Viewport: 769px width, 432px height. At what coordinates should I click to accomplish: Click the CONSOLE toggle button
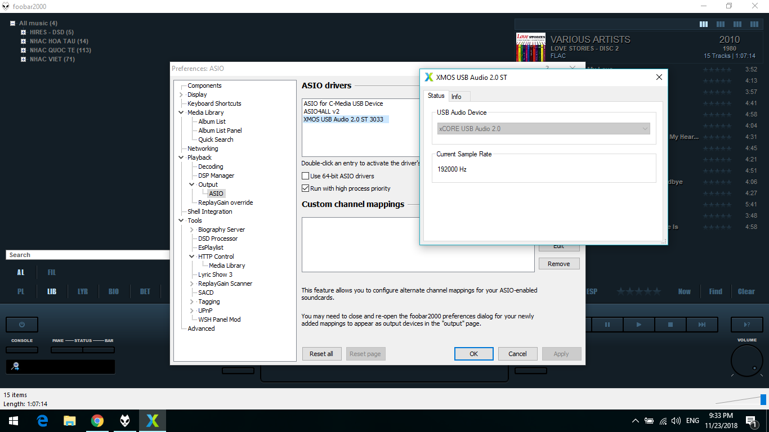[x=22, y=350]
